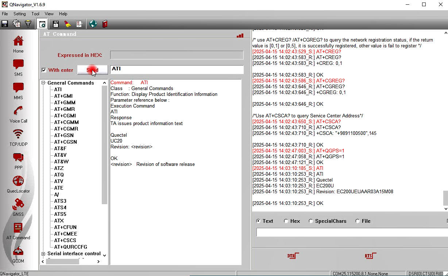The width and height of the screenshot is (448, 276).
Task: Collapse the General Commands tree node
Action: 43,83
